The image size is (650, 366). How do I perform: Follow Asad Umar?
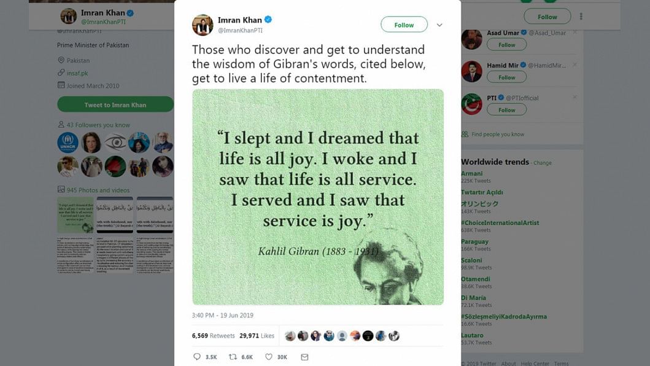pyautogui.click(x=506, y=45)
